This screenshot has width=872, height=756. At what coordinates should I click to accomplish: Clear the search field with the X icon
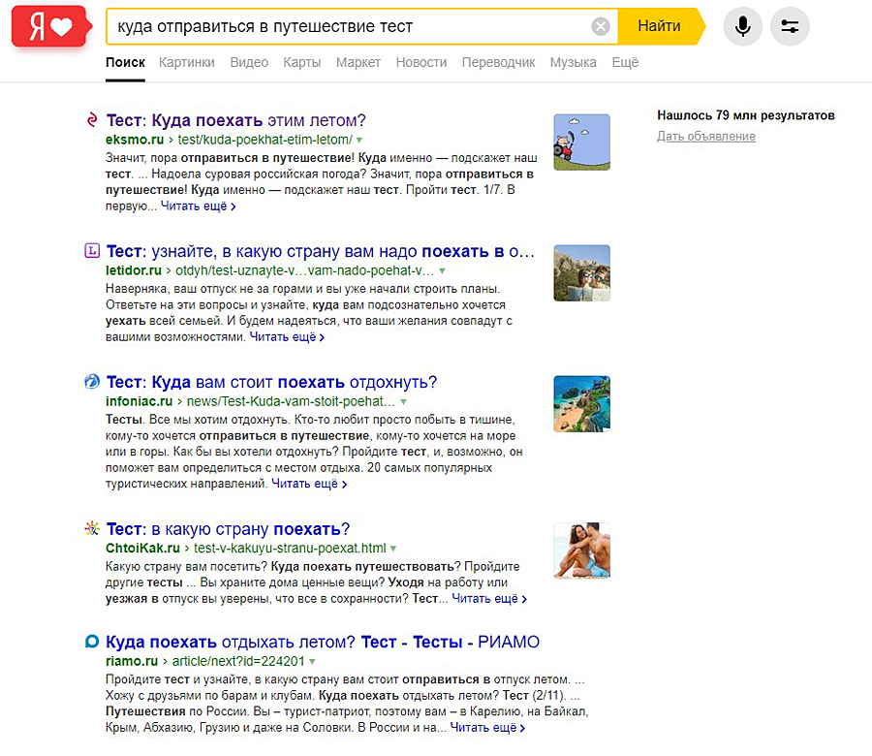click(601, 26)
